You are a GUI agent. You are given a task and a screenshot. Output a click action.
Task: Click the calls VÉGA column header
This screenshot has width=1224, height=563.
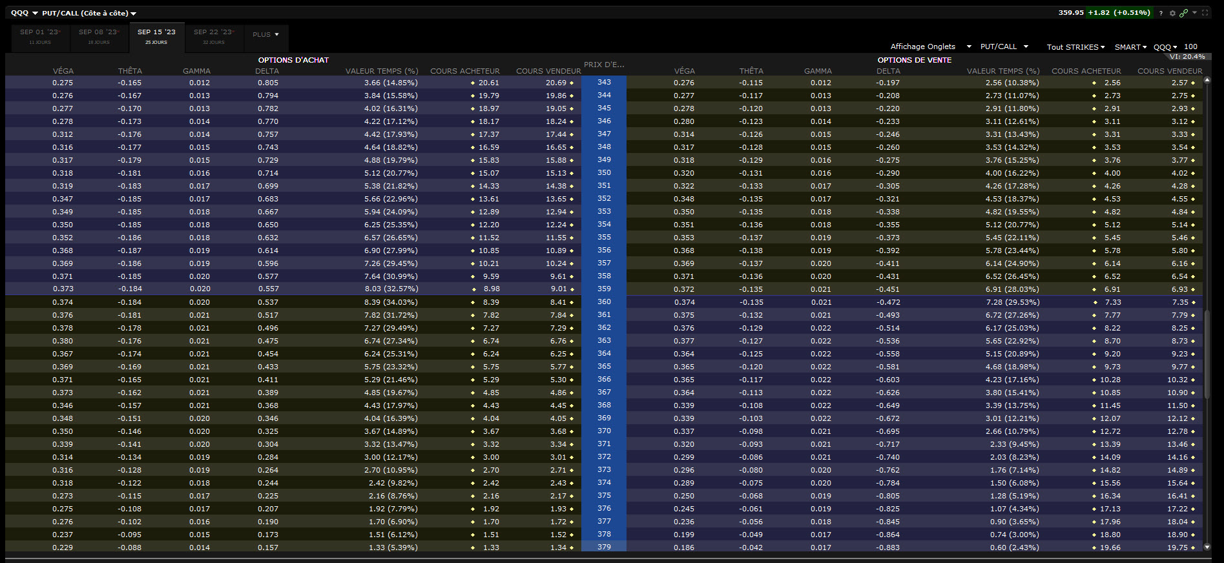[x=63, y=71]
